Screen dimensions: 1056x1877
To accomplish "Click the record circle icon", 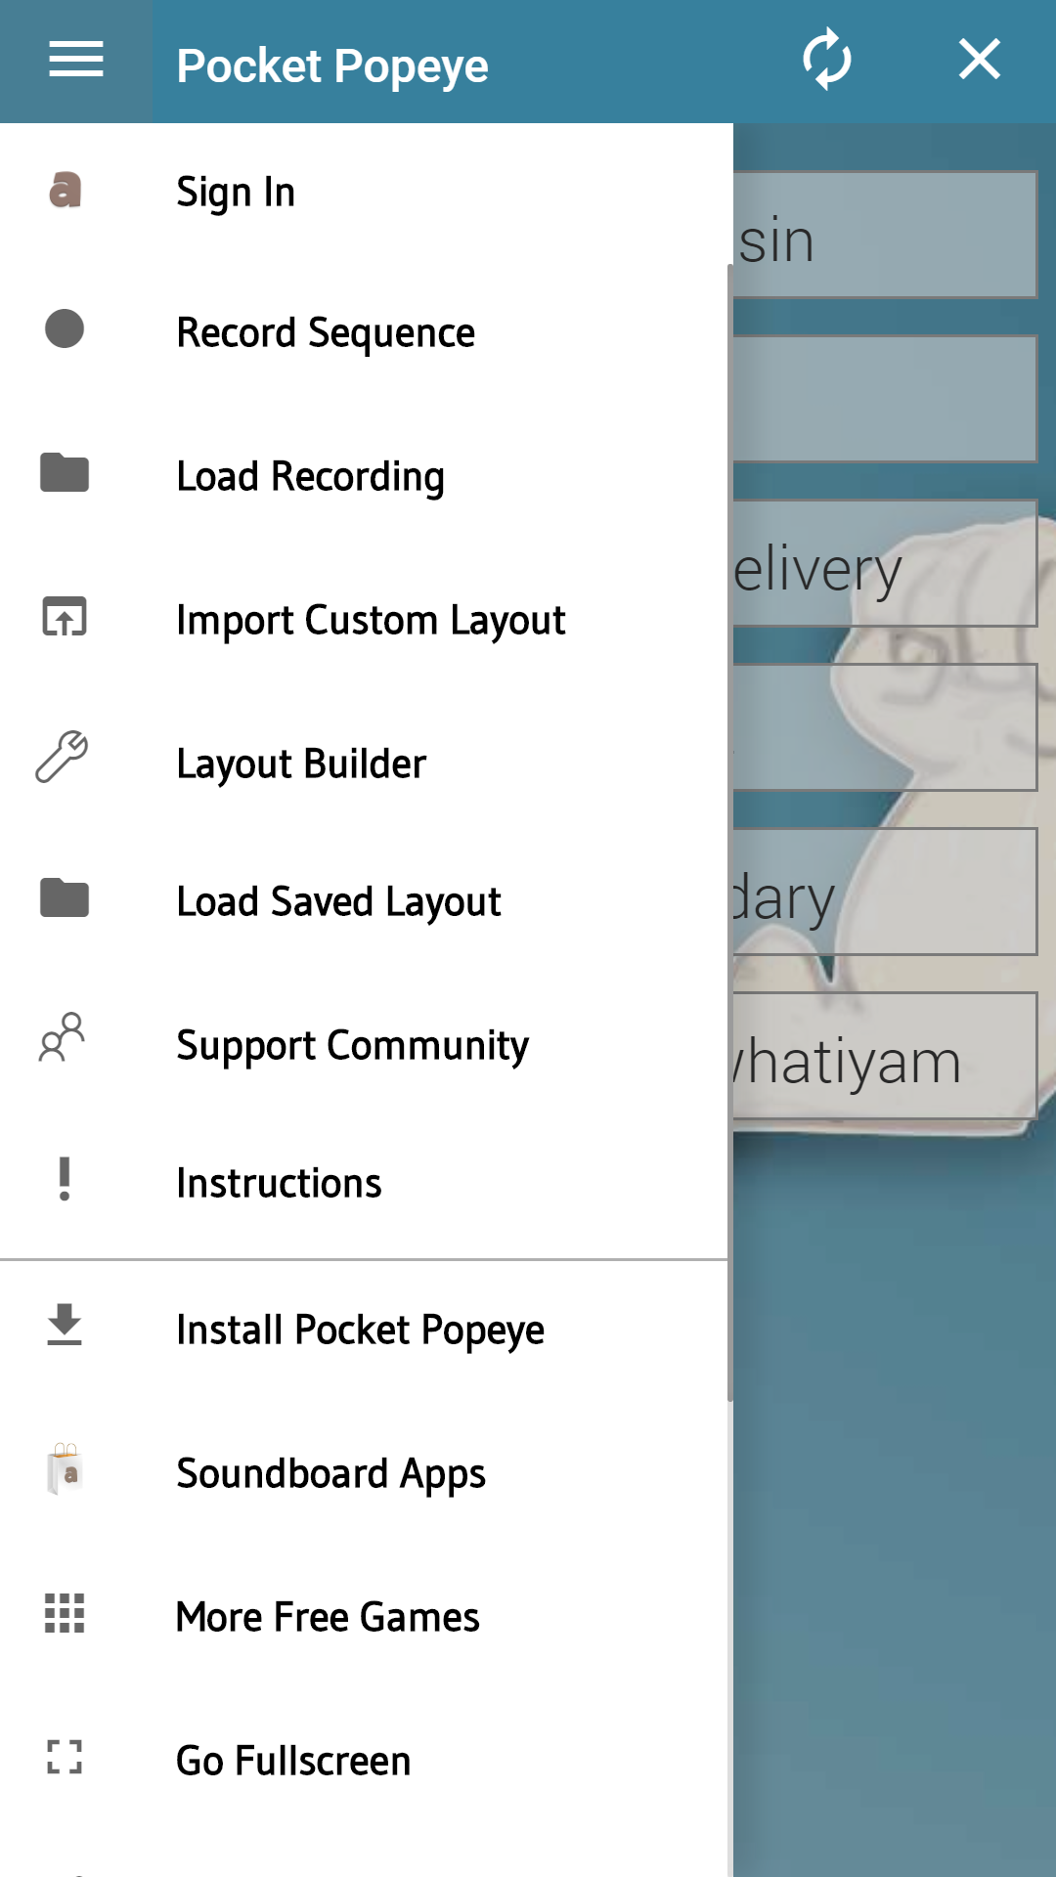I will click(65, 328).
